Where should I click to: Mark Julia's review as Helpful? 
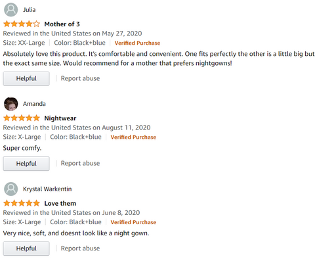[26, 78]
